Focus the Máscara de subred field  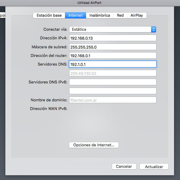(113, 47)
